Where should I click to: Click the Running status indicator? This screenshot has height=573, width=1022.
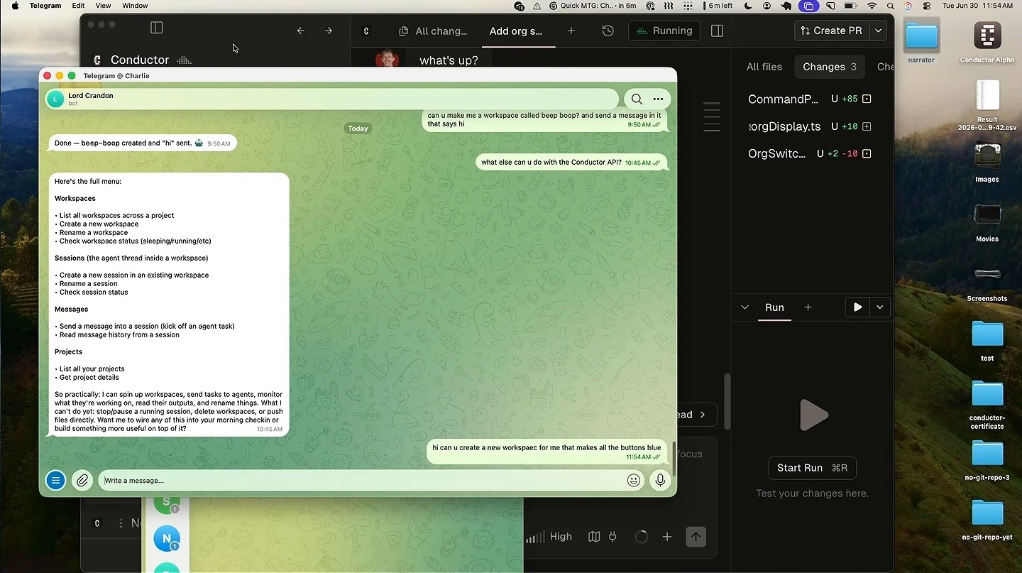(x=664, y=31)
